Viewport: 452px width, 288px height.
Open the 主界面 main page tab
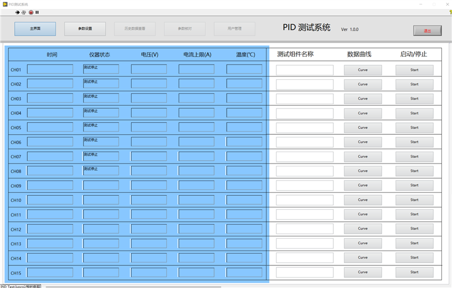(35, 29)
